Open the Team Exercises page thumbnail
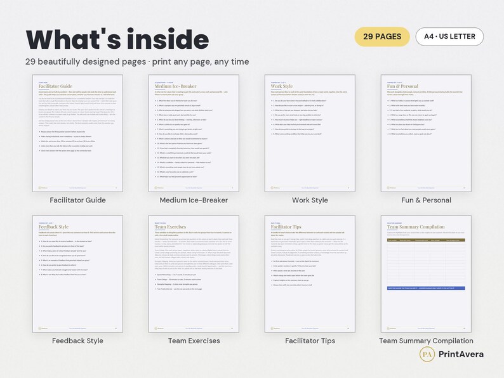This screenshot has height=378, width=504. [194, 274]
